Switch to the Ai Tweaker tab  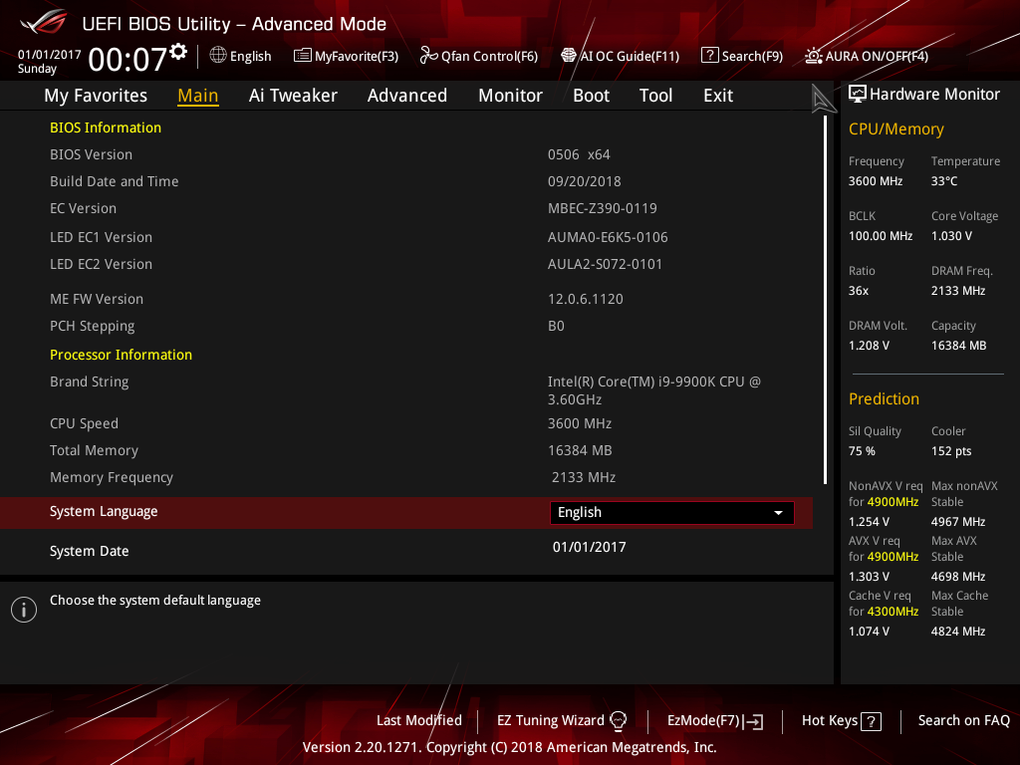pos(293,96)
